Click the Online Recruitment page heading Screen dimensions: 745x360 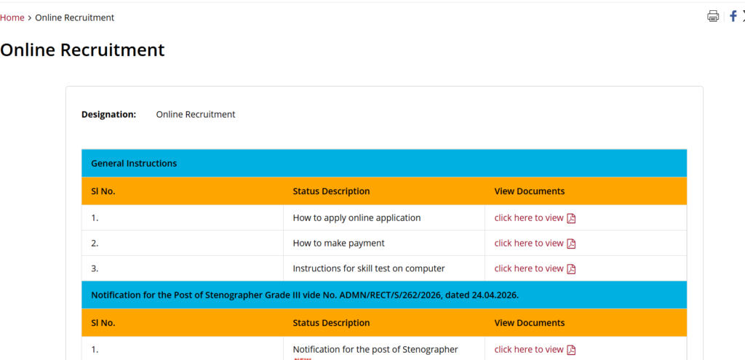click(x=82, y=50)
